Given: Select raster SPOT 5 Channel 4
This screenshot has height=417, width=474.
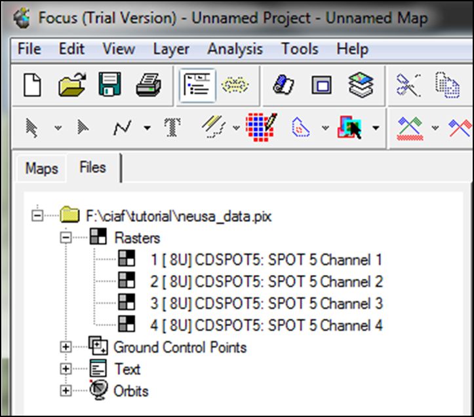Looking at the screenshot, I should click(266, 325).
